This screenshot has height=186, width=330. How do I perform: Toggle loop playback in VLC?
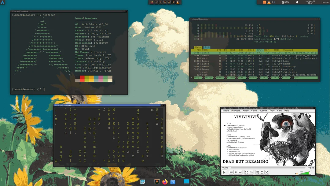tap(262, 172)
